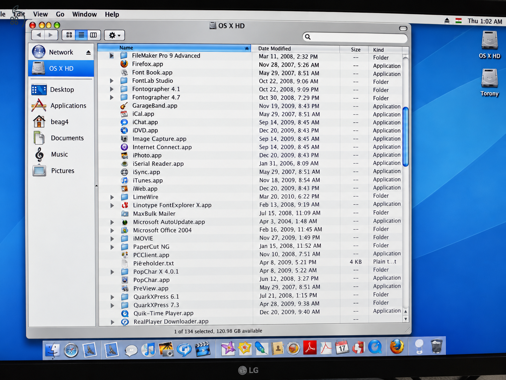Sort by the Kind column header
This screenshot has width=506, height=380.
(385, 50)
